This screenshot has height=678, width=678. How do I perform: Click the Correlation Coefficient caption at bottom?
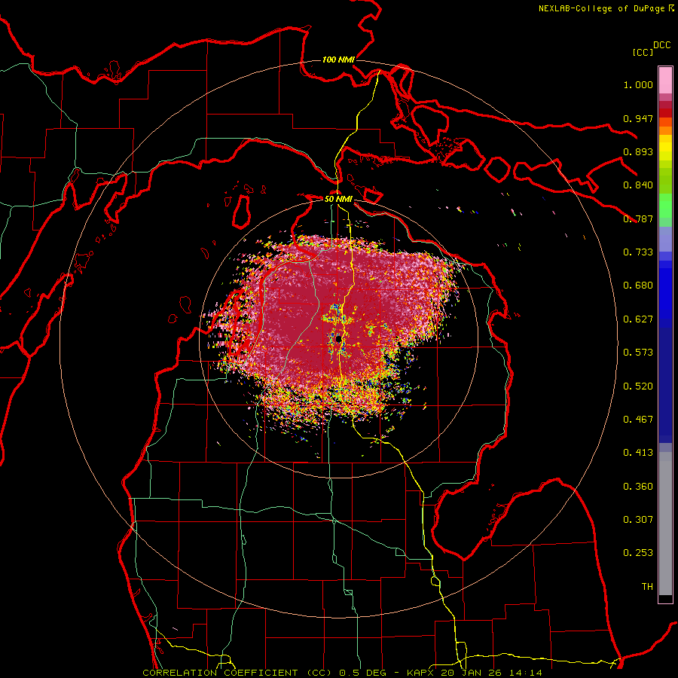[342, 673]
